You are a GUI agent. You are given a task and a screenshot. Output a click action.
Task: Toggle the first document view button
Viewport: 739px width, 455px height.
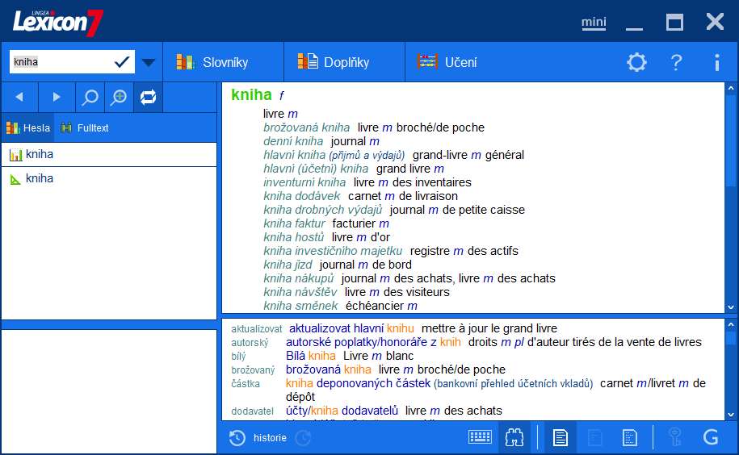(560, 437)
